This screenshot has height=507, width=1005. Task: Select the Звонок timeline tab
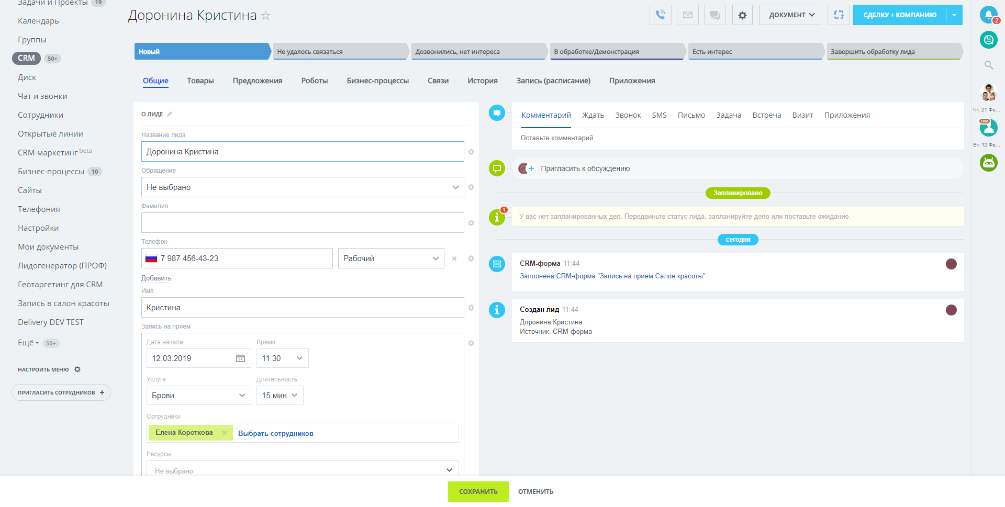click(x=628, y=115)
